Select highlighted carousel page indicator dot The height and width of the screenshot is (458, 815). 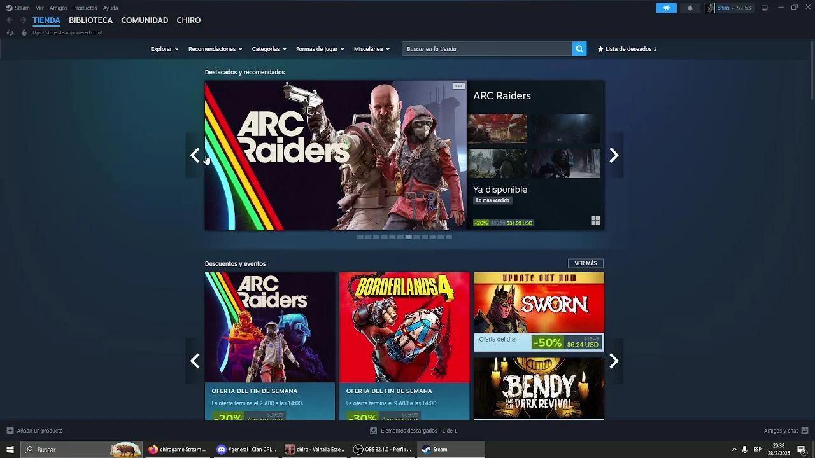click(408, 237)
